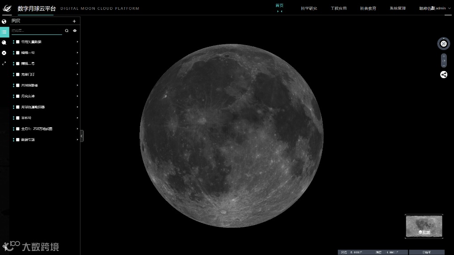Open the admin user dropdown
Viewport: 454px width, 255px height.
click(441, 8)
